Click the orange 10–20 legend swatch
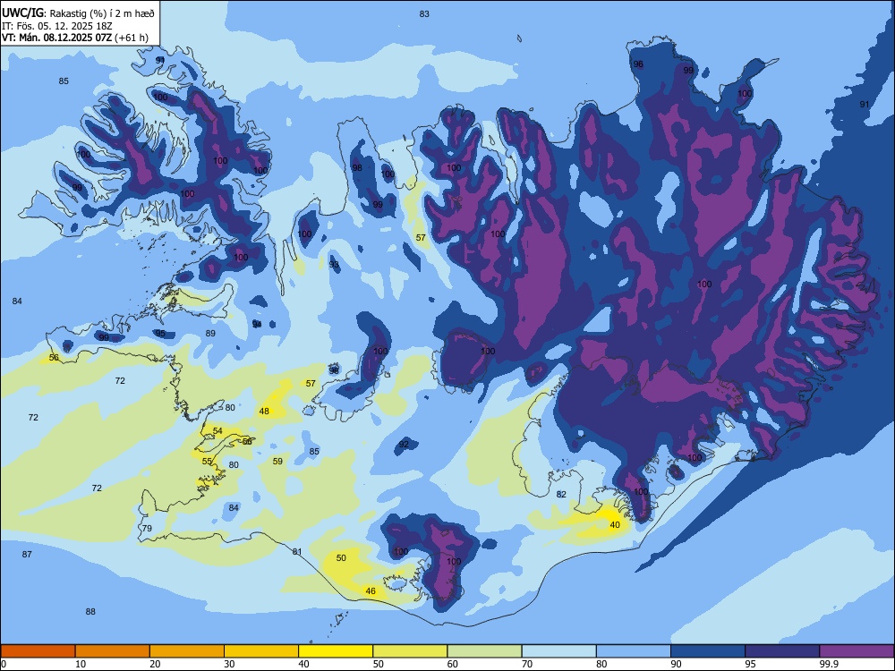 coord(113,651)
